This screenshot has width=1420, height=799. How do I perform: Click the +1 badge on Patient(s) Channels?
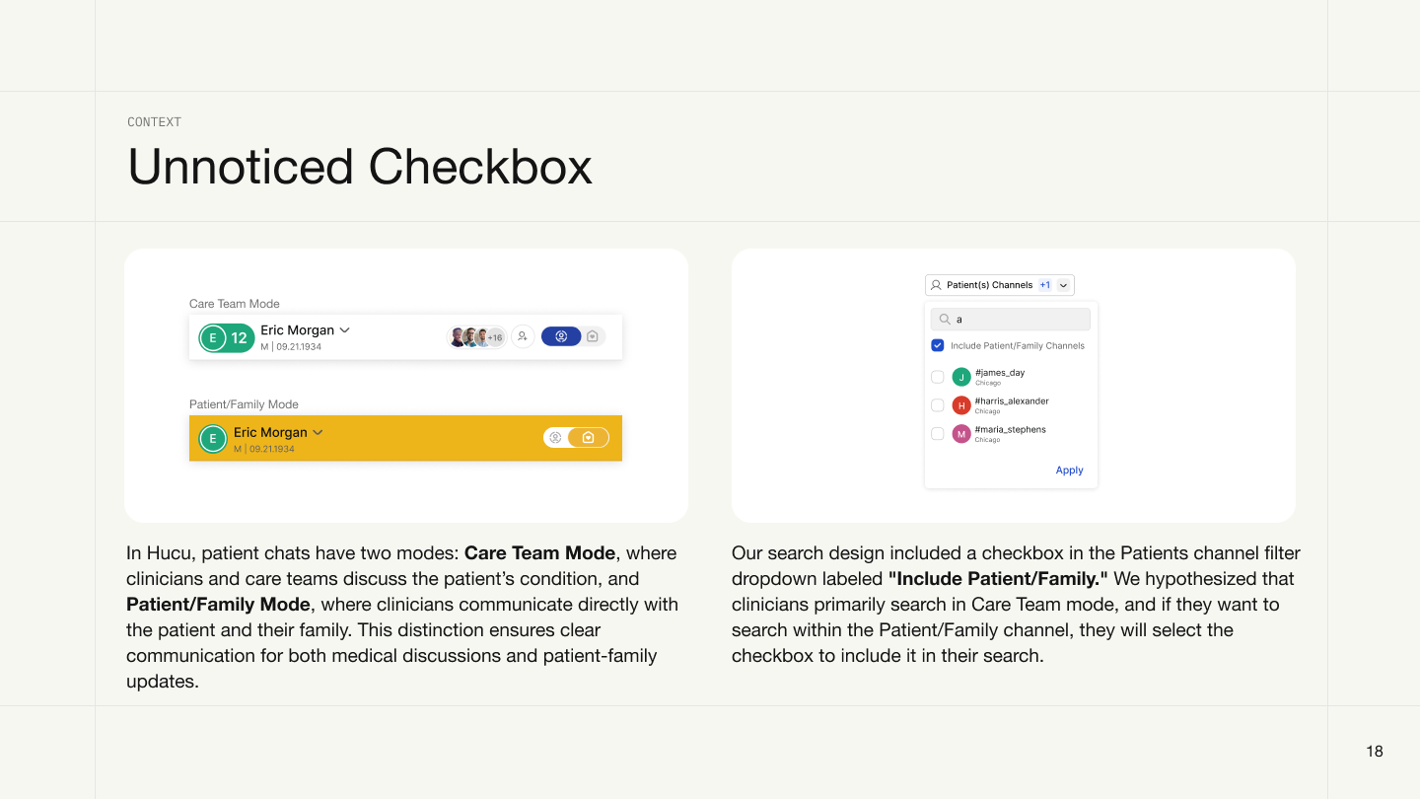[1044, 285]
